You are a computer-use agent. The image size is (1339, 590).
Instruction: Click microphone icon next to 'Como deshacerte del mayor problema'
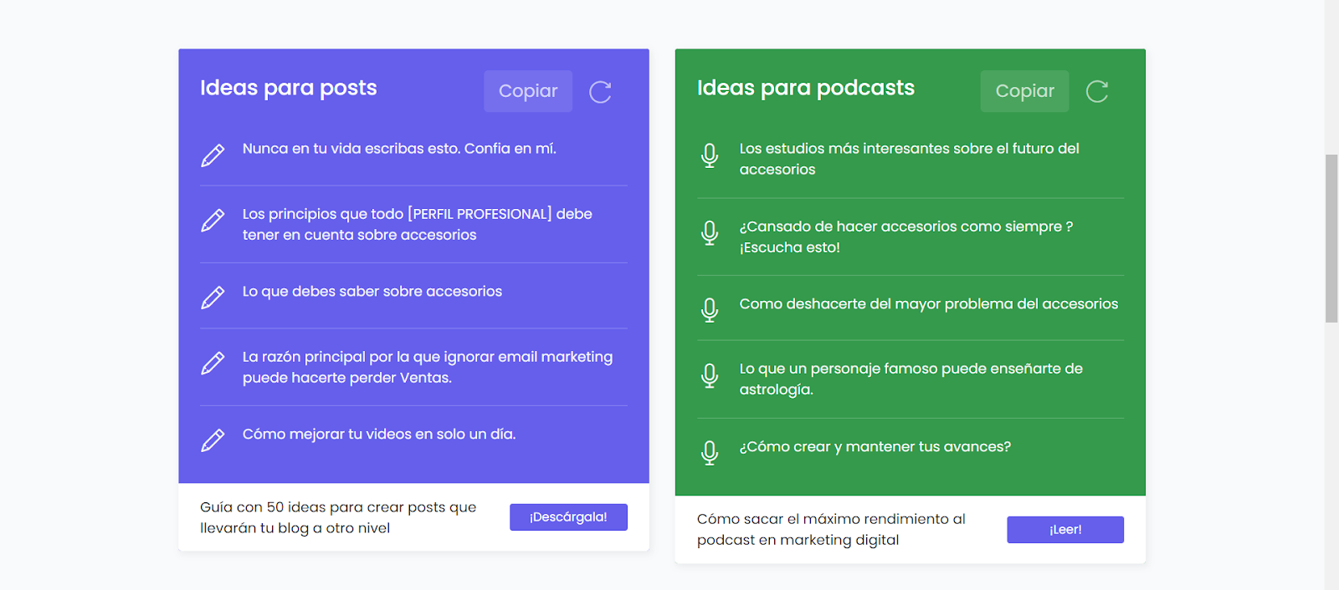710,310
